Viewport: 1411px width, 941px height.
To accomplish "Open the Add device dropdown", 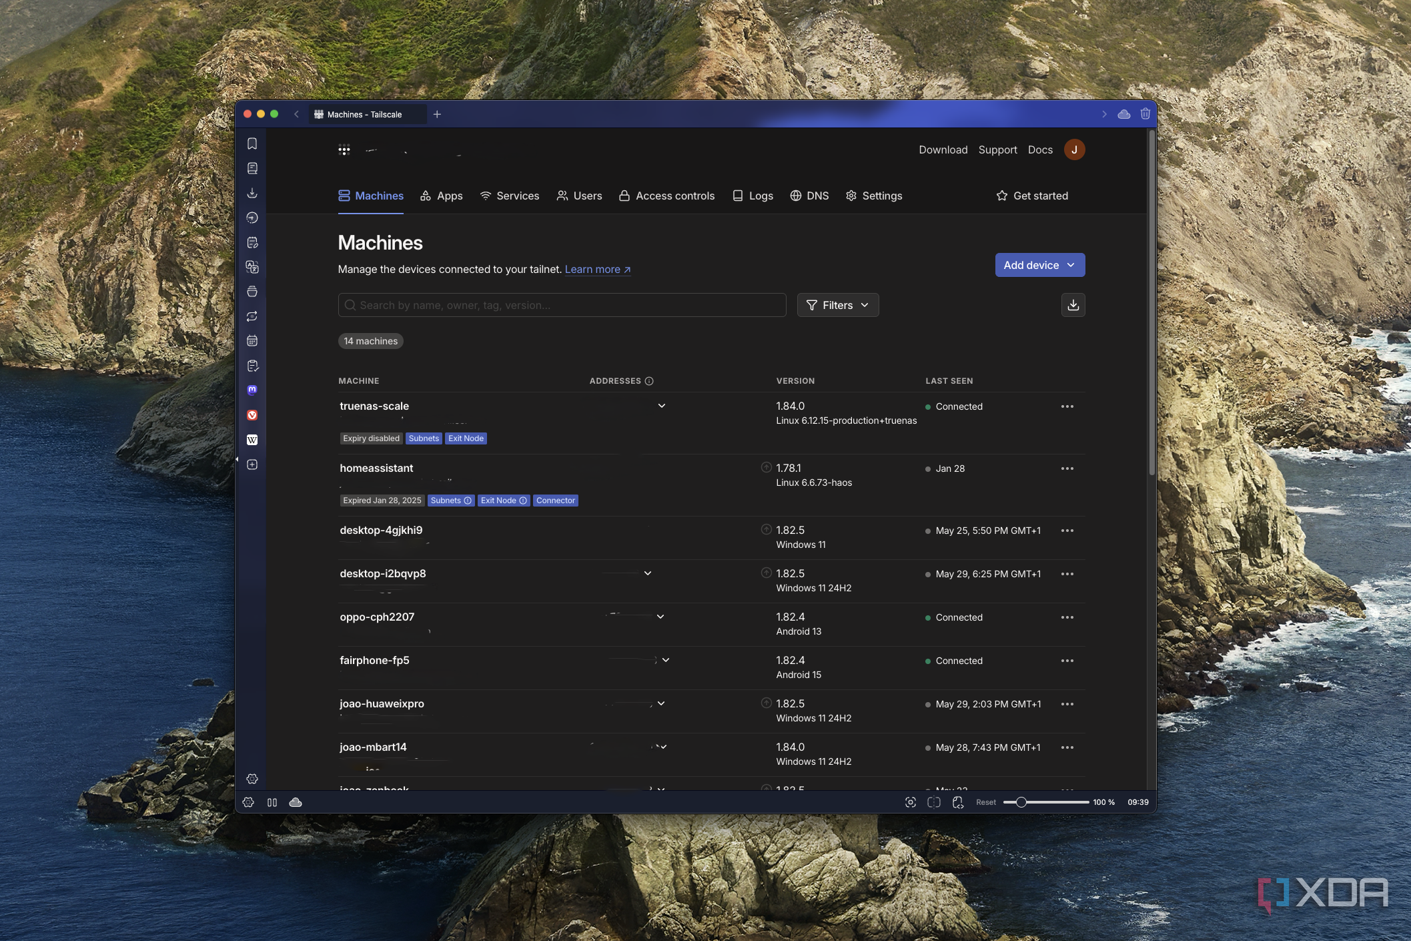I will click(1040, 265).
